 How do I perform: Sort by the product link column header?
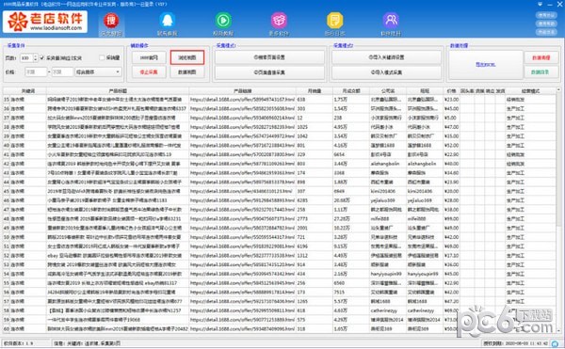click(243, 91)
